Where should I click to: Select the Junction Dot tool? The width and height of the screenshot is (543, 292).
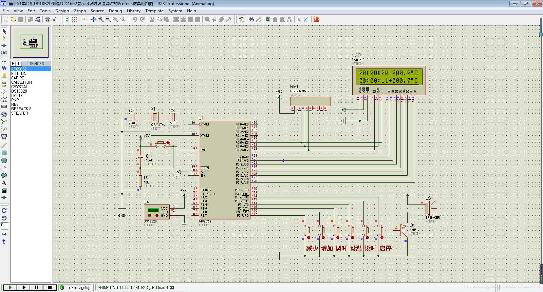pos(4,45)
